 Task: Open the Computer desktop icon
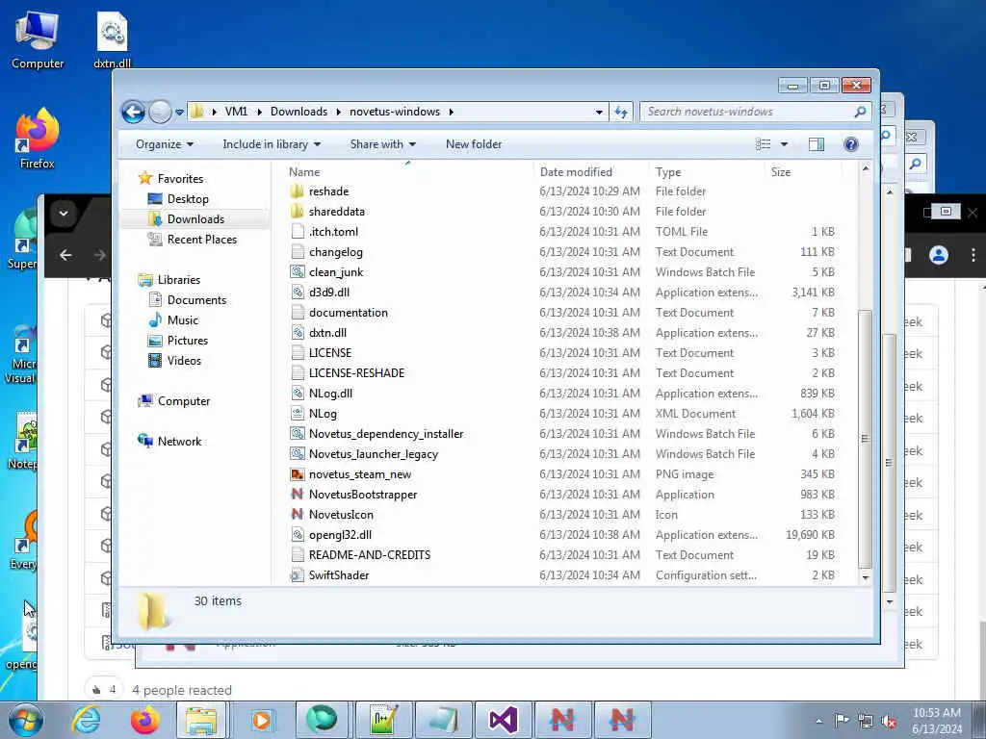click(38, 39)
